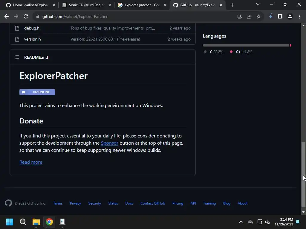Click the GitHub logo in footer
The image size is (306, 229).
(x=8, y=203)
